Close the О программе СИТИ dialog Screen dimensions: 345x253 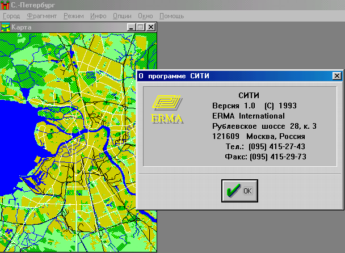tap(336, 76)
